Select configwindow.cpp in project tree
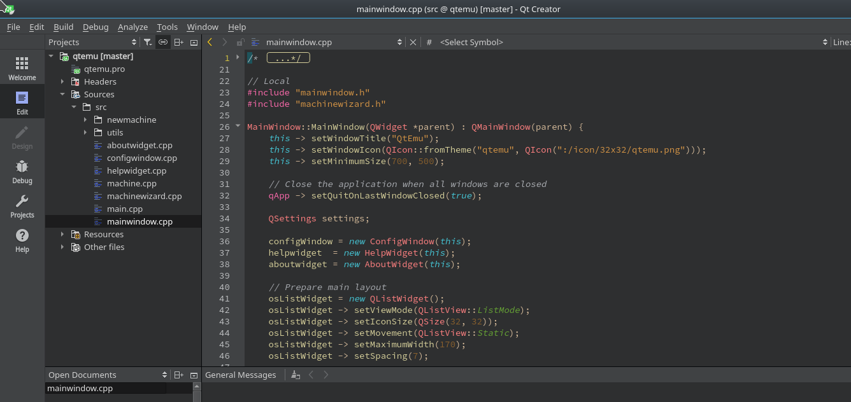The width and height of the screenshot is (851, 402). click(142, 158)
